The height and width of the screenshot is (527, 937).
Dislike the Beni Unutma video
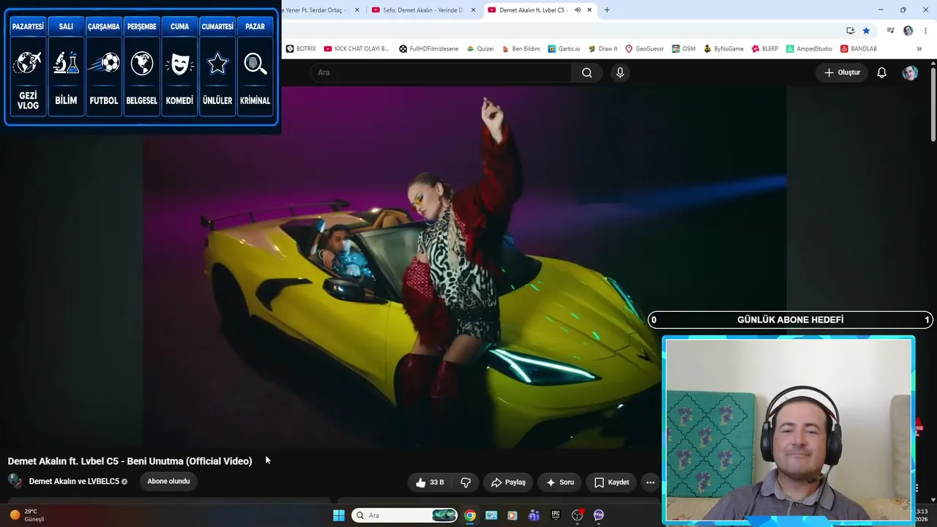coord(466,482)
